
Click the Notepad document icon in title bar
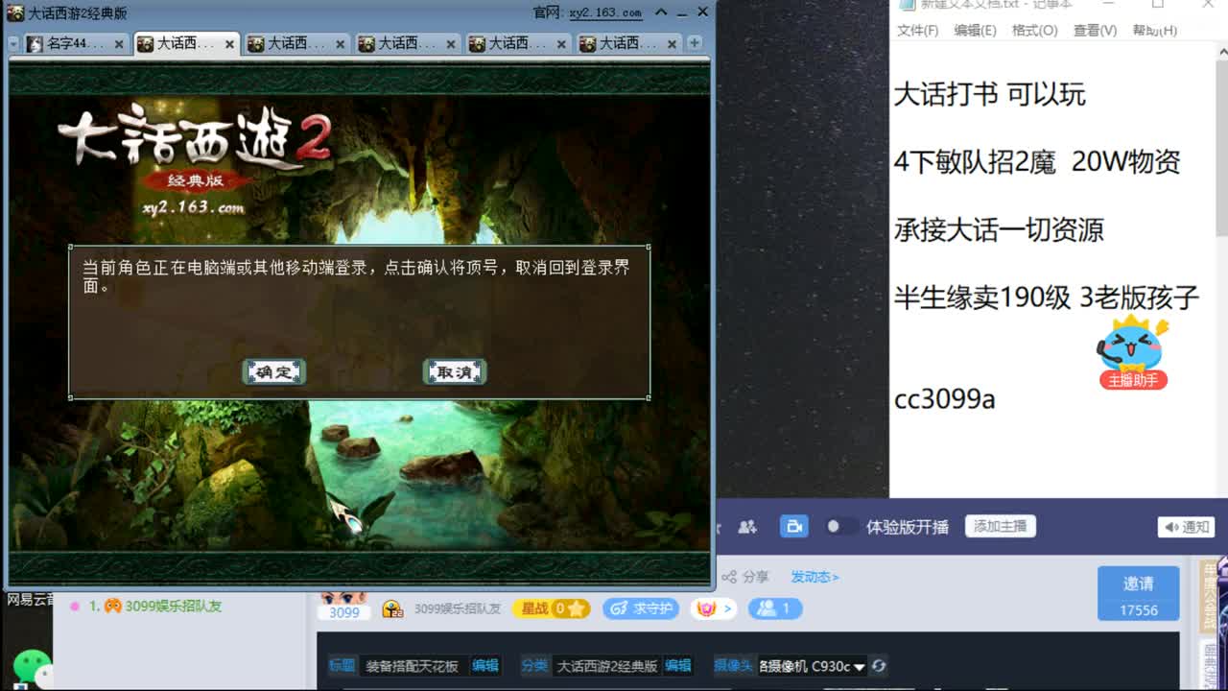[907, 5]
